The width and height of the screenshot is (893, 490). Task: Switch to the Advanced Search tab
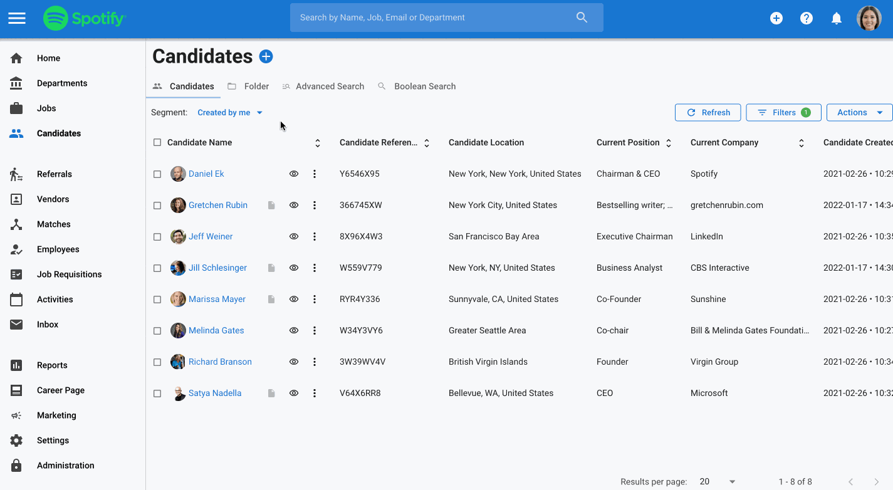click(323, 86)
